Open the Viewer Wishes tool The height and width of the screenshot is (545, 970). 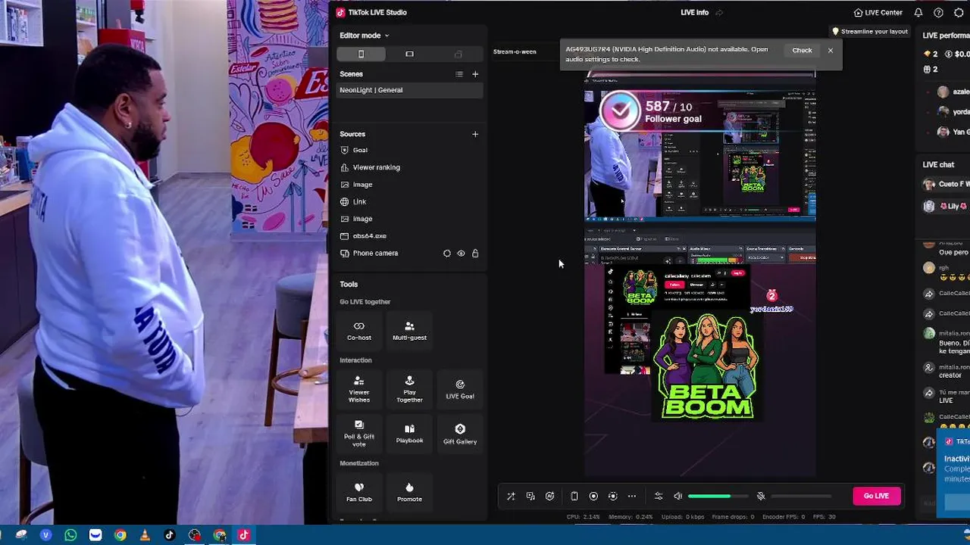click(359, 389)
